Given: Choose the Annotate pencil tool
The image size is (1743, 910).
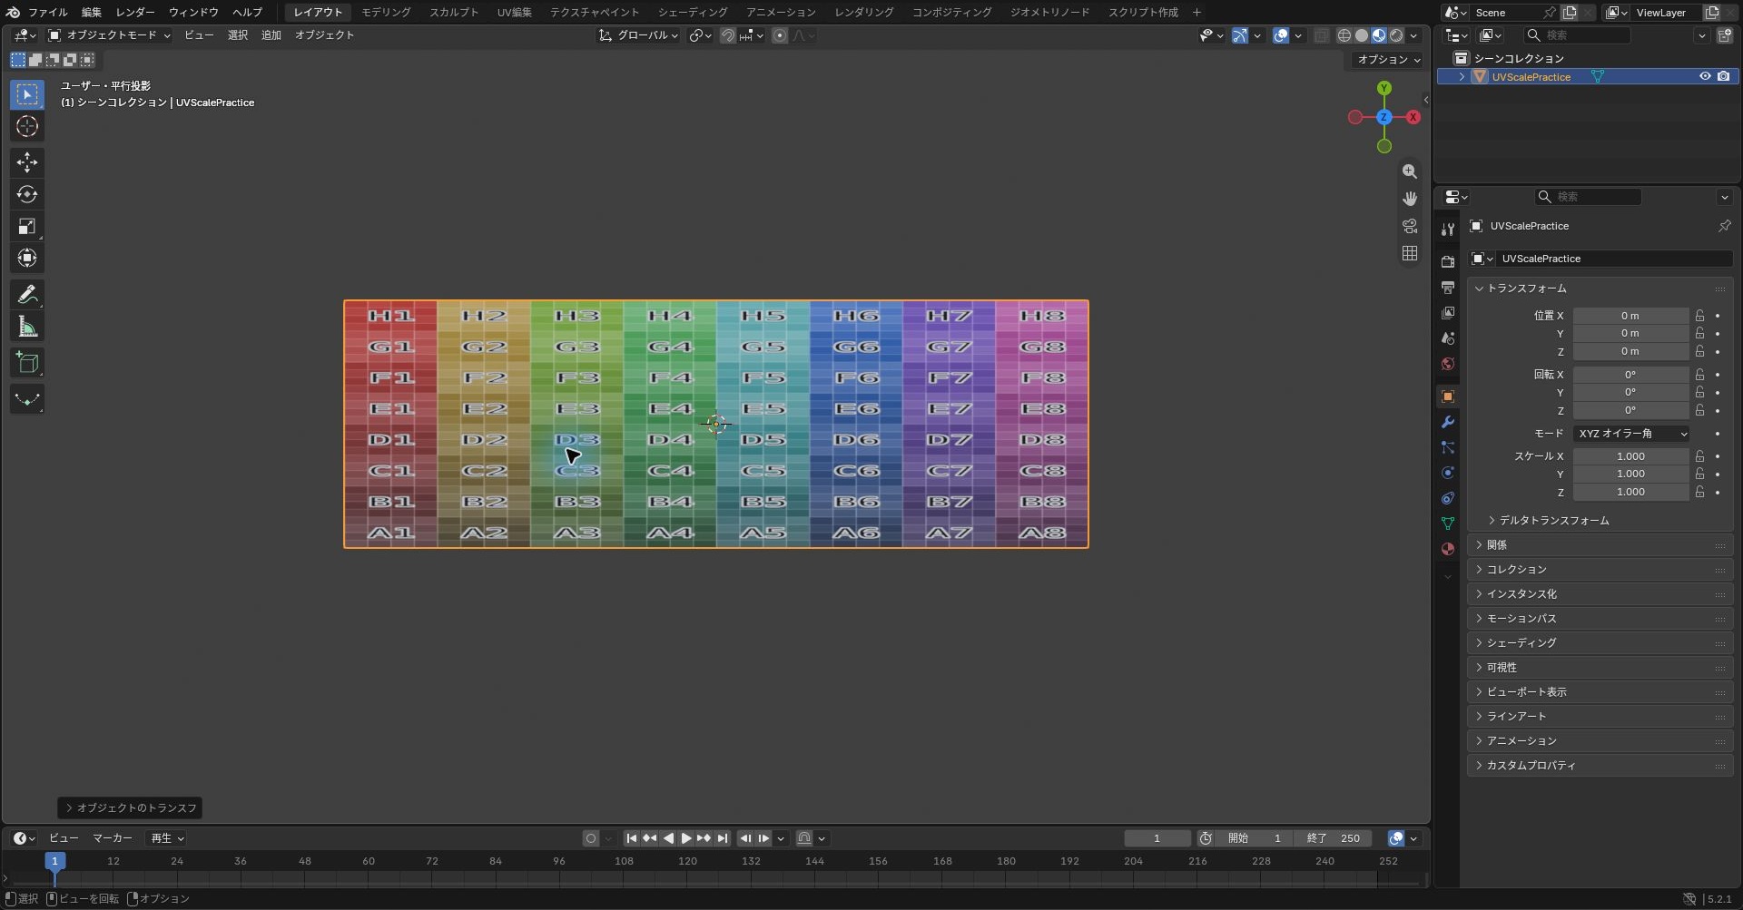Looking at the screenshot, I should coord(27,295).
